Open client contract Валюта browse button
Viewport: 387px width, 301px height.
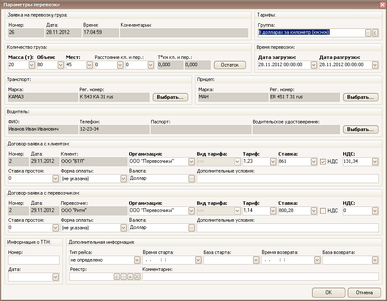[191, 178]
